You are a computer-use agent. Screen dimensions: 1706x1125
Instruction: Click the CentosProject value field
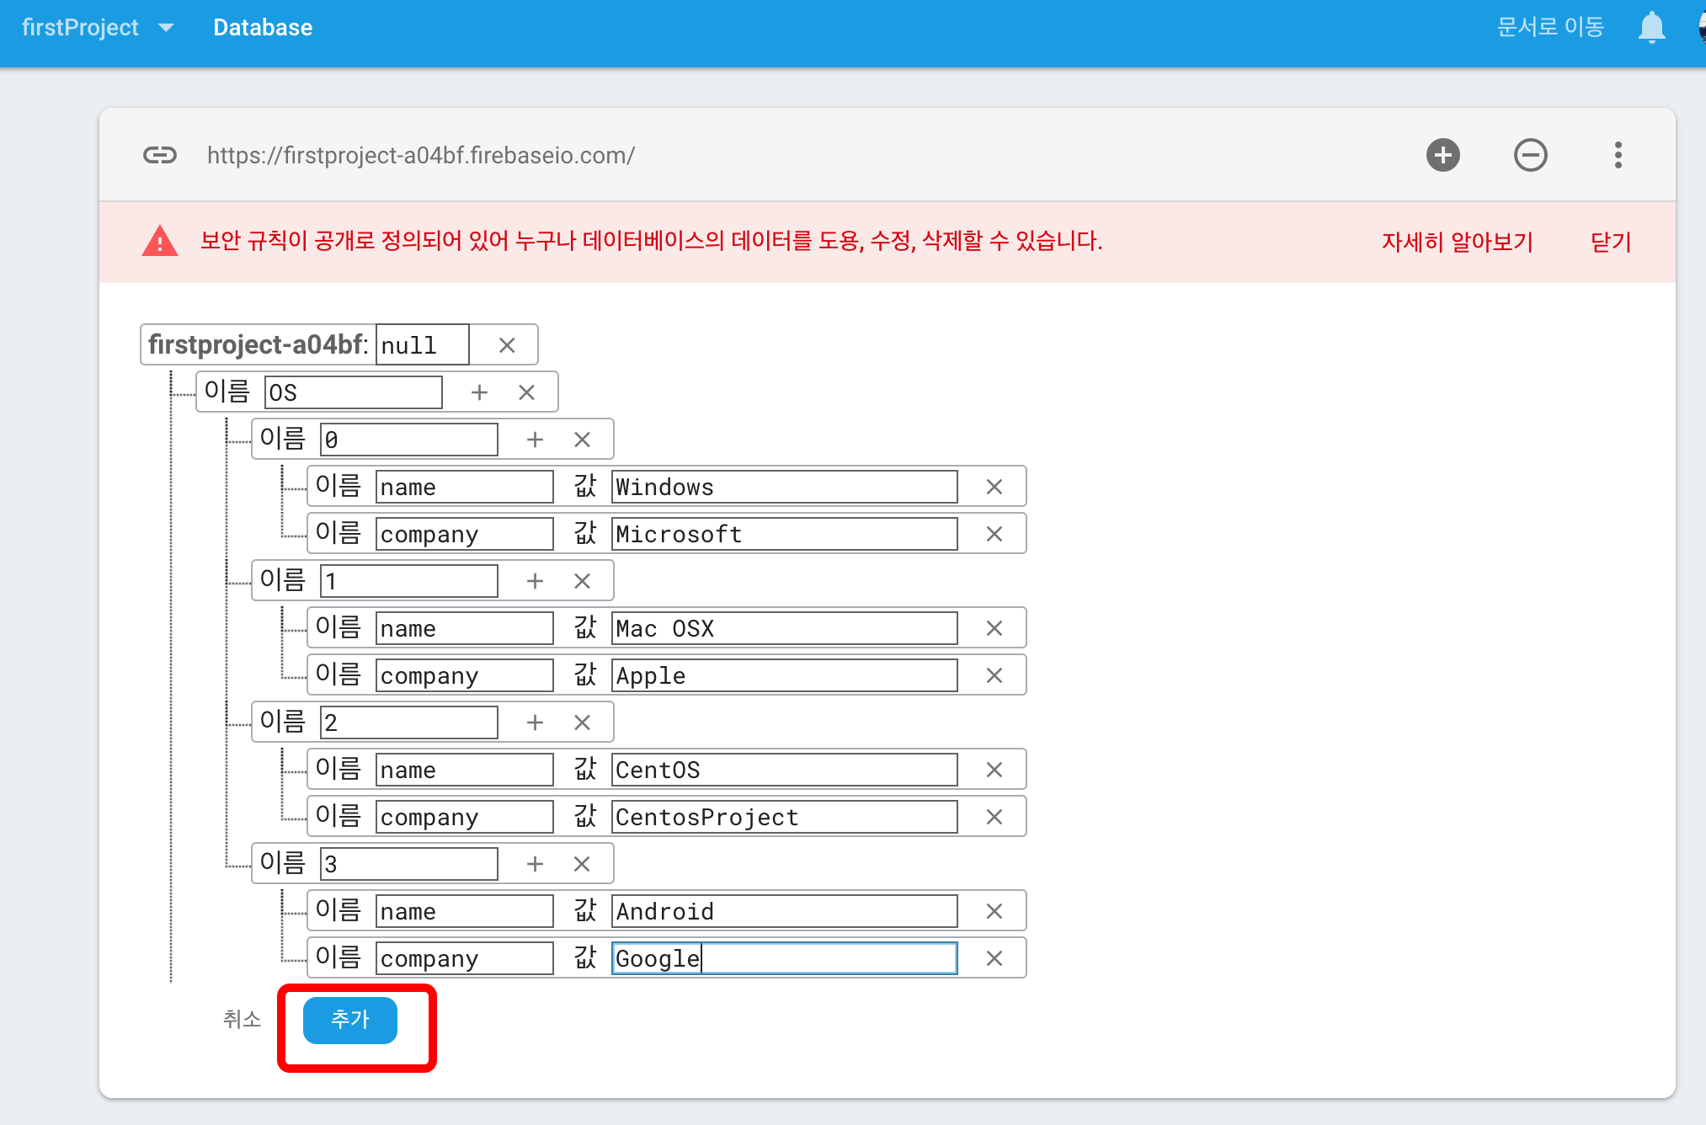point(783,817)
